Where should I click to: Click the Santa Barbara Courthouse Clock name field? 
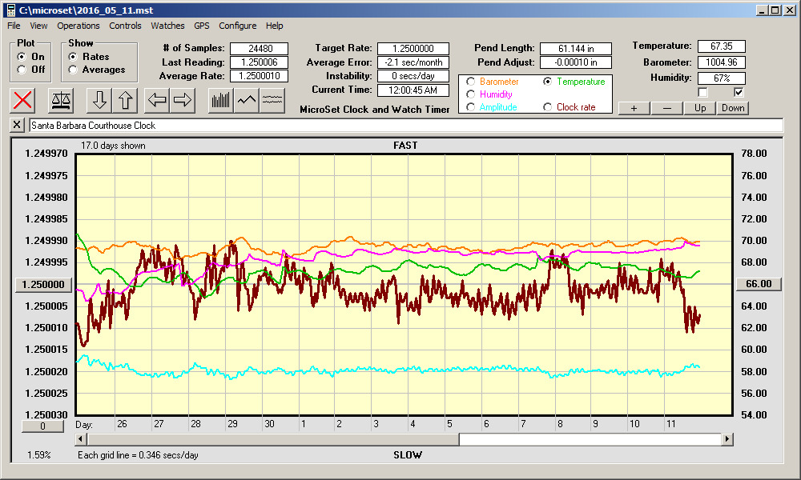tap(406, 126)
